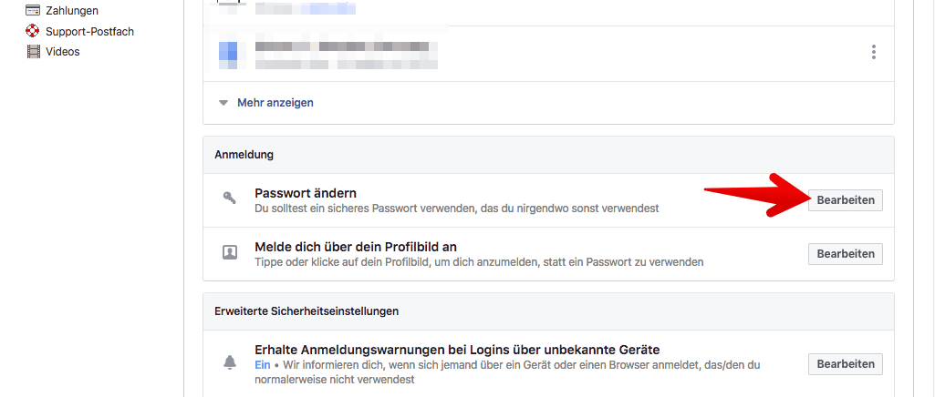
Task: Expand list via Mehr anzeigen triangle arrow
Action: coord(223,103)
